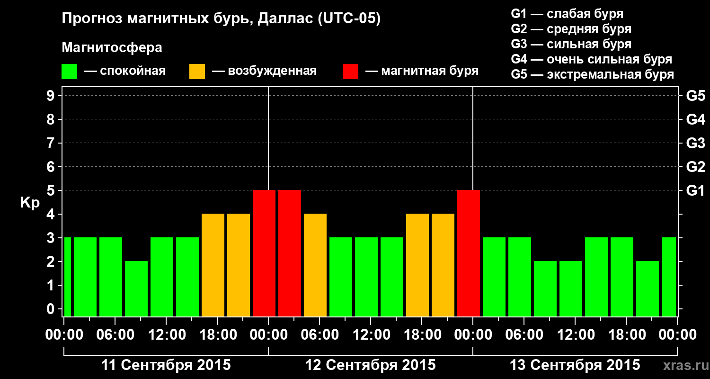Click the right-axis 'G4' storm level label
The height and width of the screenshot is (379, 710).
(695, 119)
